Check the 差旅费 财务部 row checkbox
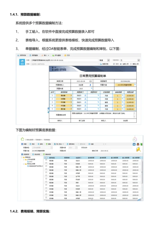 pos(46,163)
